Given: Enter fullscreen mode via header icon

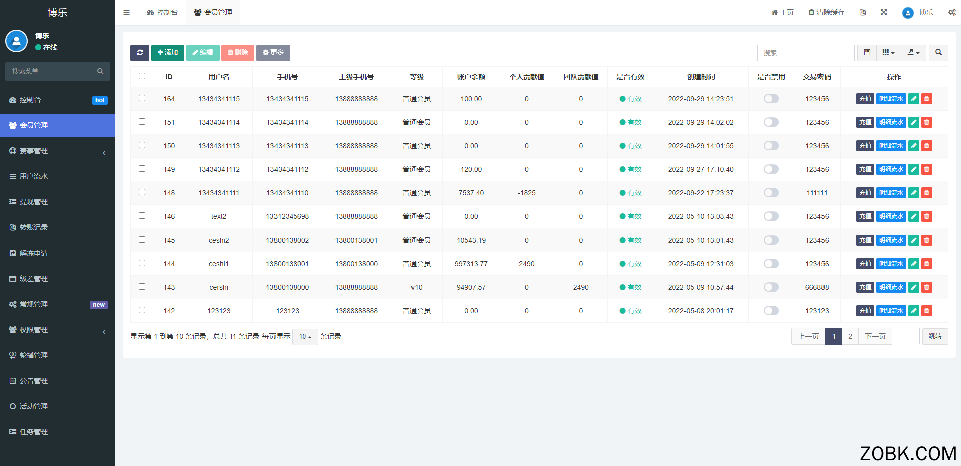Looking at the screenshot, I should coord(884,12).
